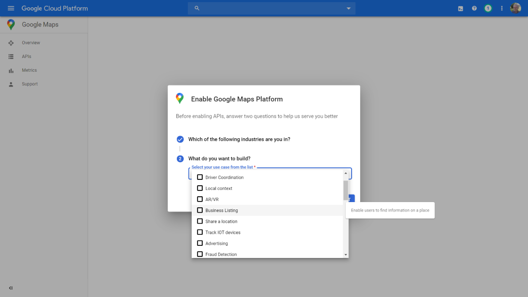Click the dropdown list scroll up arrow
The width and height of the screenshot is (528, 297).
(x=345, y=173)
